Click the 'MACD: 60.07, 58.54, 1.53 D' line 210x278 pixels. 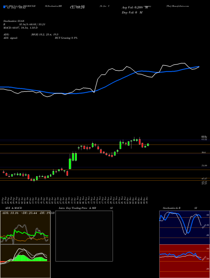pos(20,28)
